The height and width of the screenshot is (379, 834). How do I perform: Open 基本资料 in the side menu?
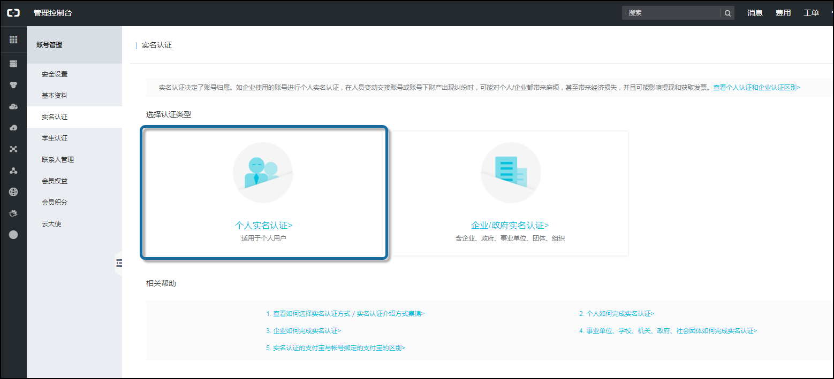click(55, 96)
